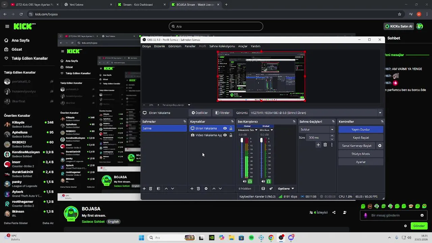
Task: Move scene up in Sahneler panel
Action: pos(166,189)
